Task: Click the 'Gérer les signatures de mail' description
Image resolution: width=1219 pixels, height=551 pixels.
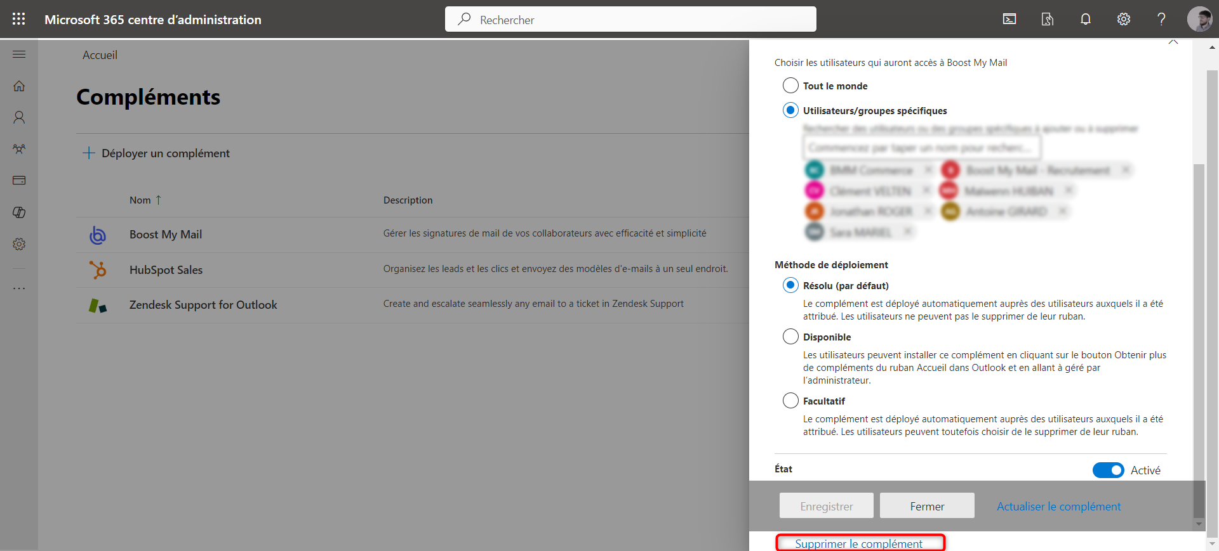Action: coord(545,233)
